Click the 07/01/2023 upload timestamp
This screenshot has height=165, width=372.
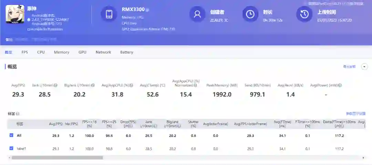pyautogui.click(x=334, y=20)
